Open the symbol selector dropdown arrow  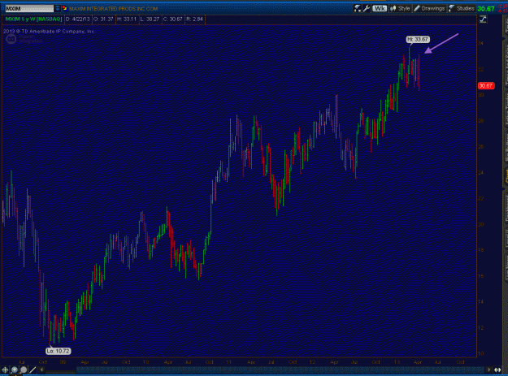(x=58, y=8)
